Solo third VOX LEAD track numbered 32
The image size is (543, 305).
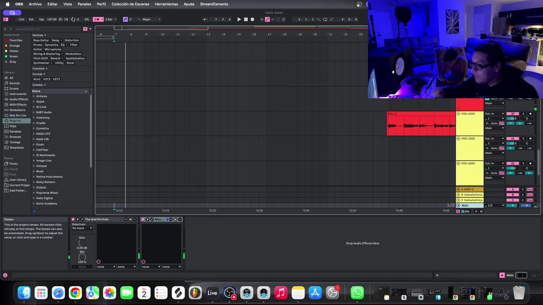(x=523, y=164)
